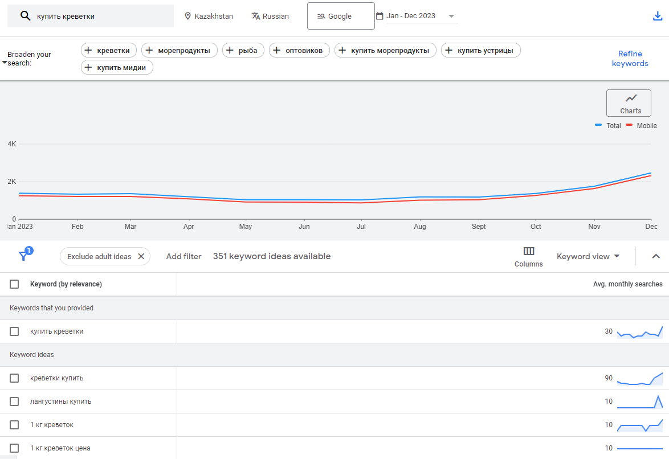The image size is (669, 459).
Task: Download keyword ideas using download icon
Action: (658, 16)
